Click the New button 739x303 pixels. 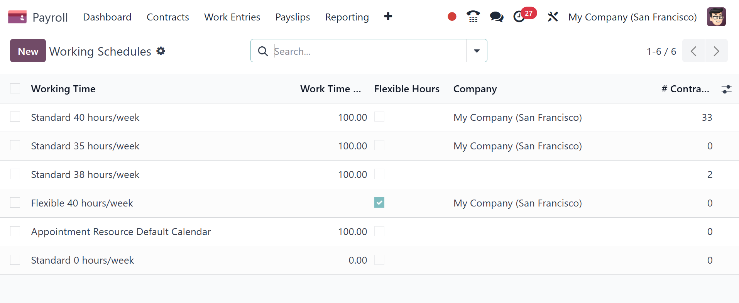[28, 51]
